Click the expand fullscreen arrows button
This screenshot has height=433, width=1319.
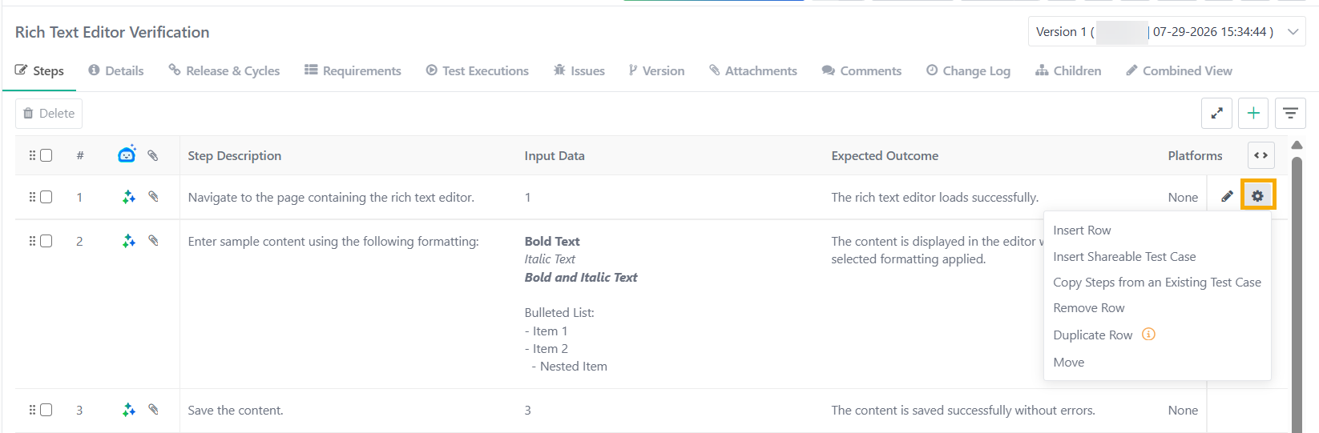(1216, 113)
